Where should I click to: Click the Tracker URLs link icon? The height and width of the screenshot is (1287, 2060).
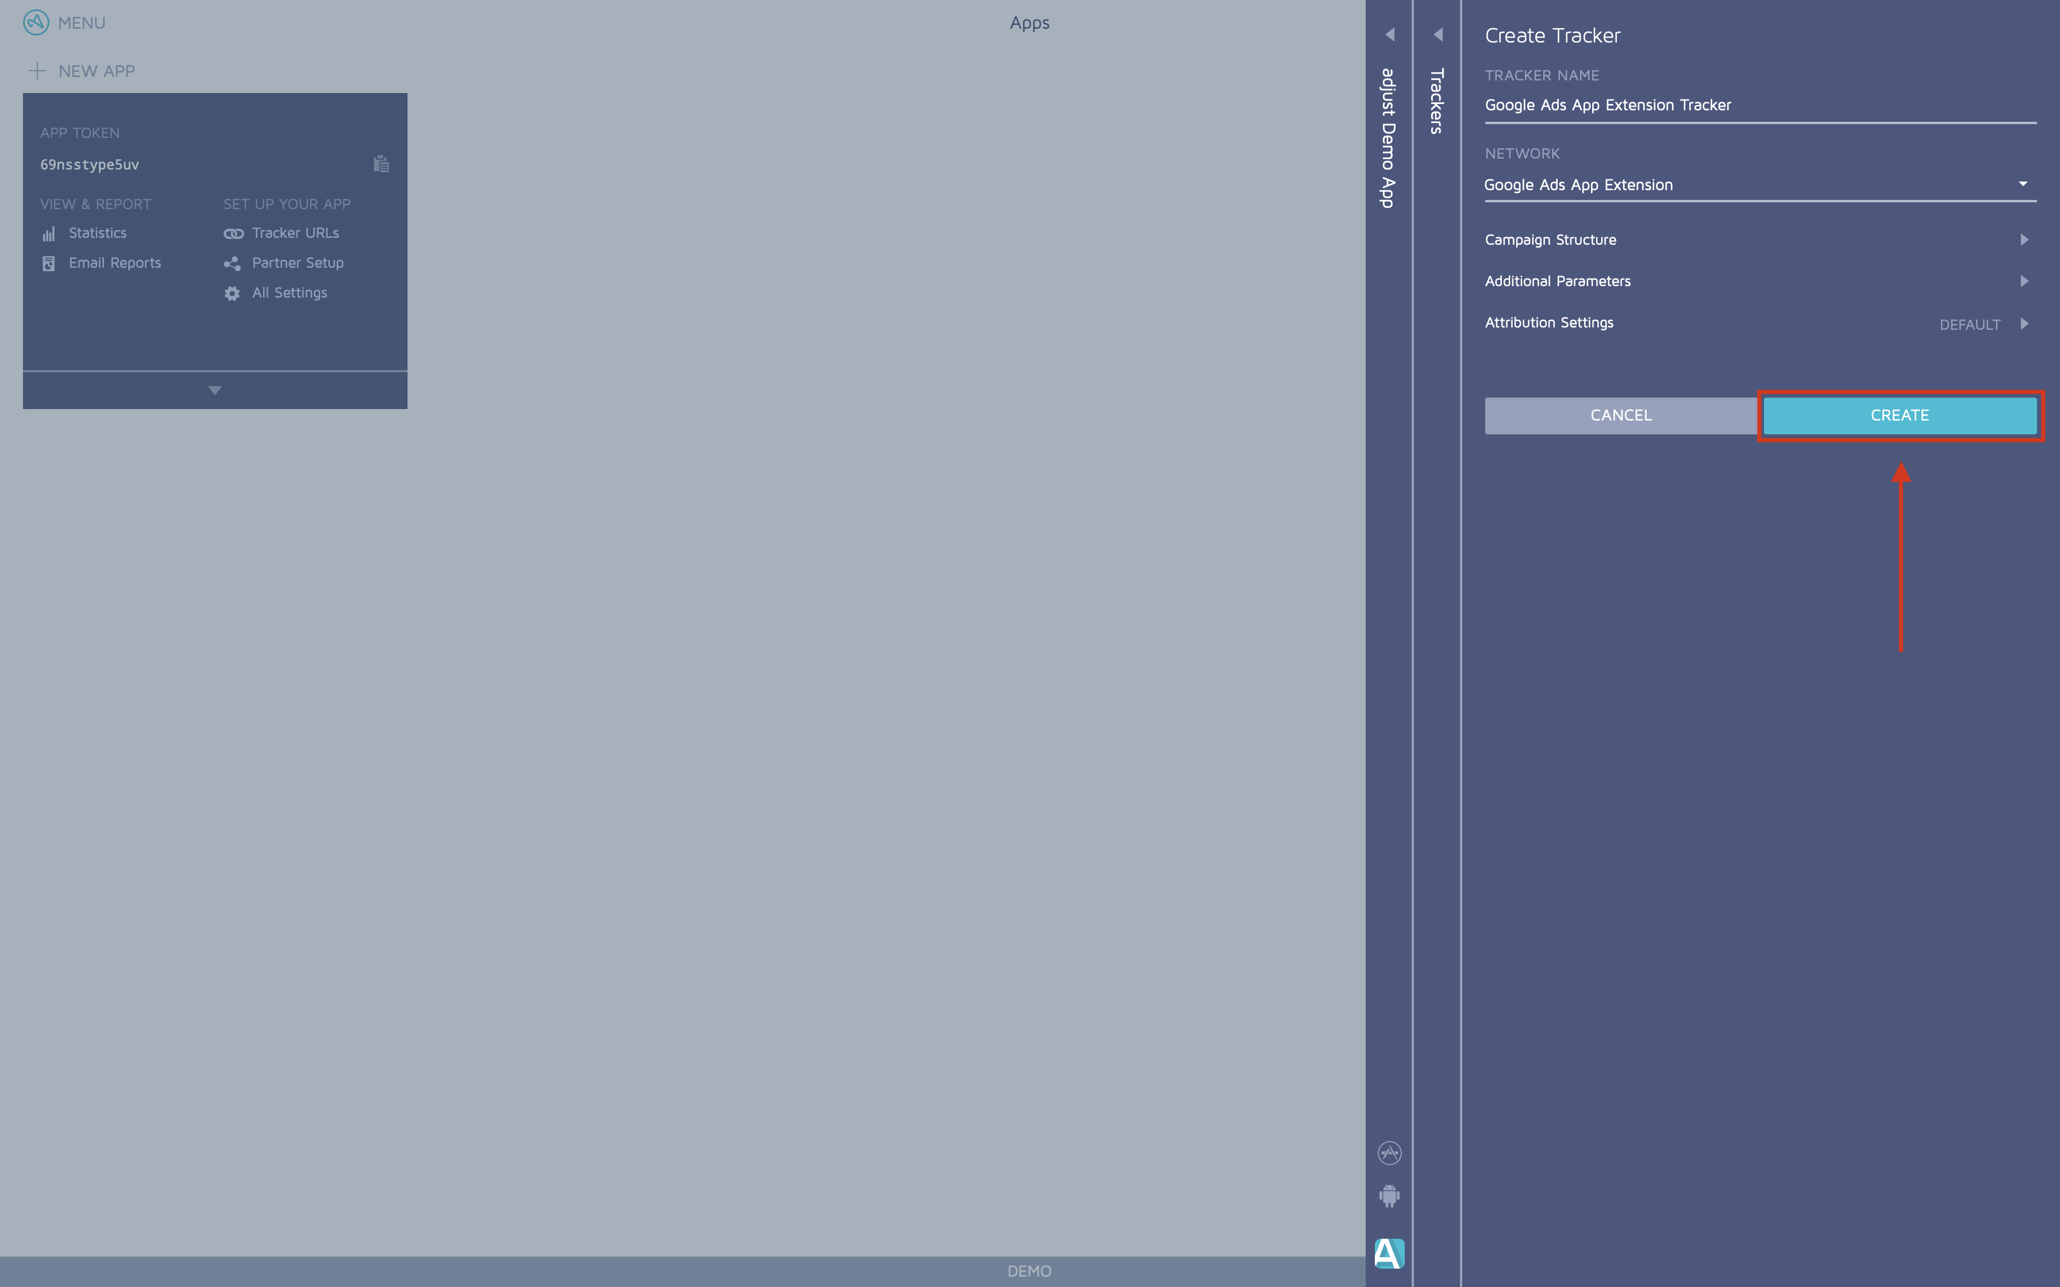[233, 233]
